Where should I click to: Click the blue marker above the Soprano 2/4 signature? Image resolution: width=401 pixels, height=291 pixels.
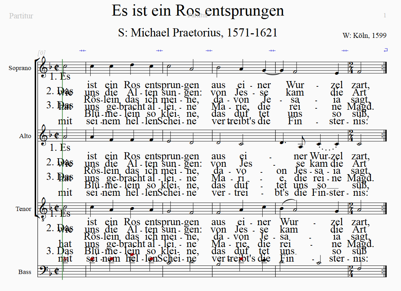pyautogui.click(x=345, y=51)
